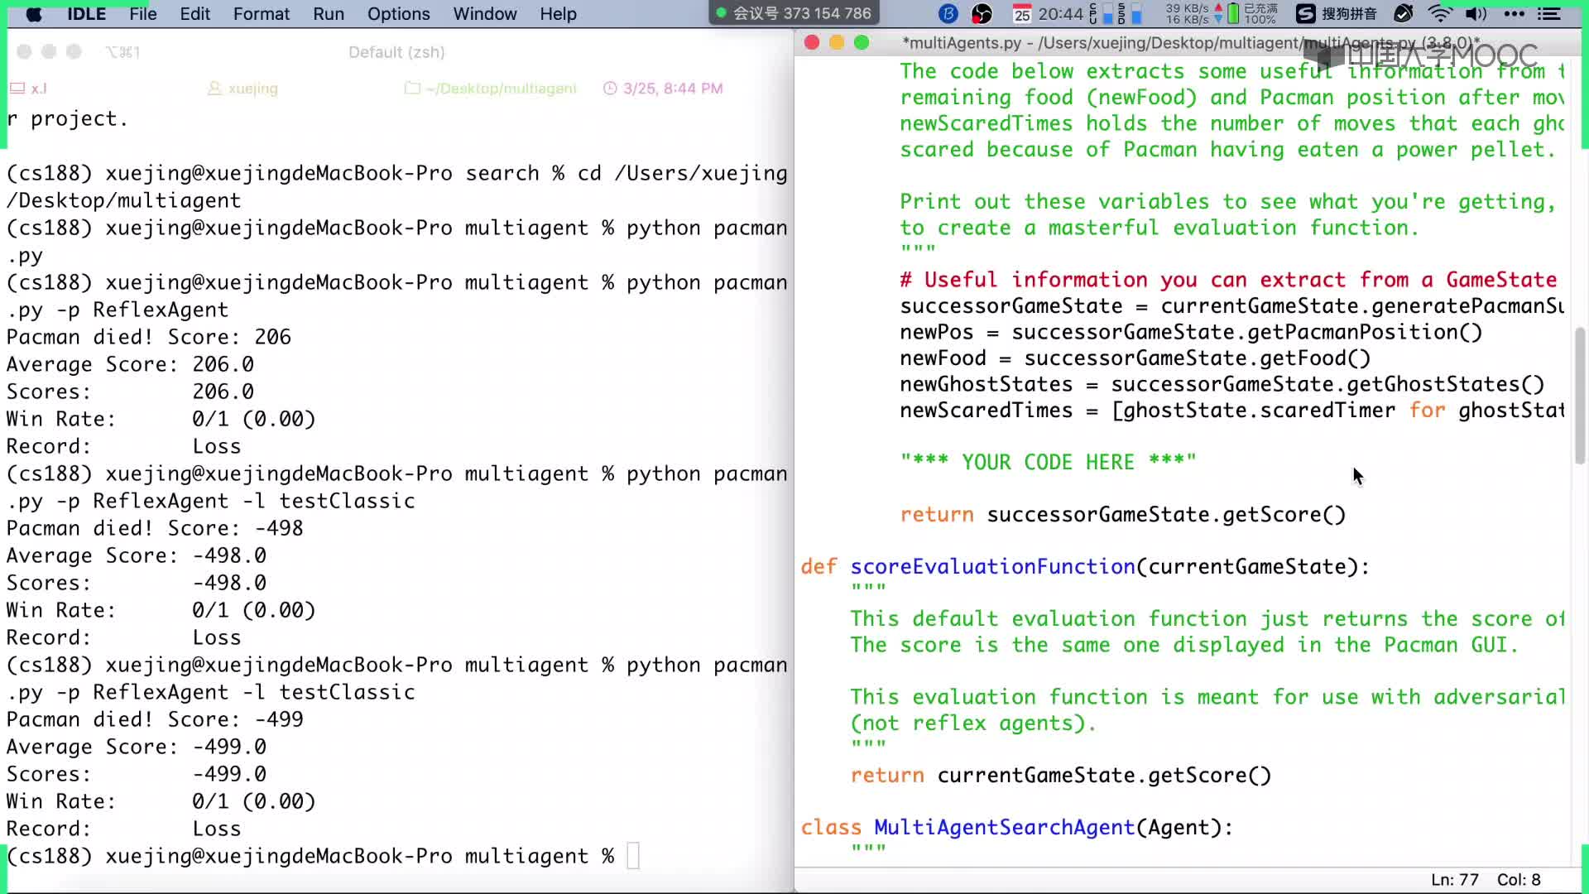
Task: Click the def scoreEvaluationFunction definition line
Action: point(1085,566)
